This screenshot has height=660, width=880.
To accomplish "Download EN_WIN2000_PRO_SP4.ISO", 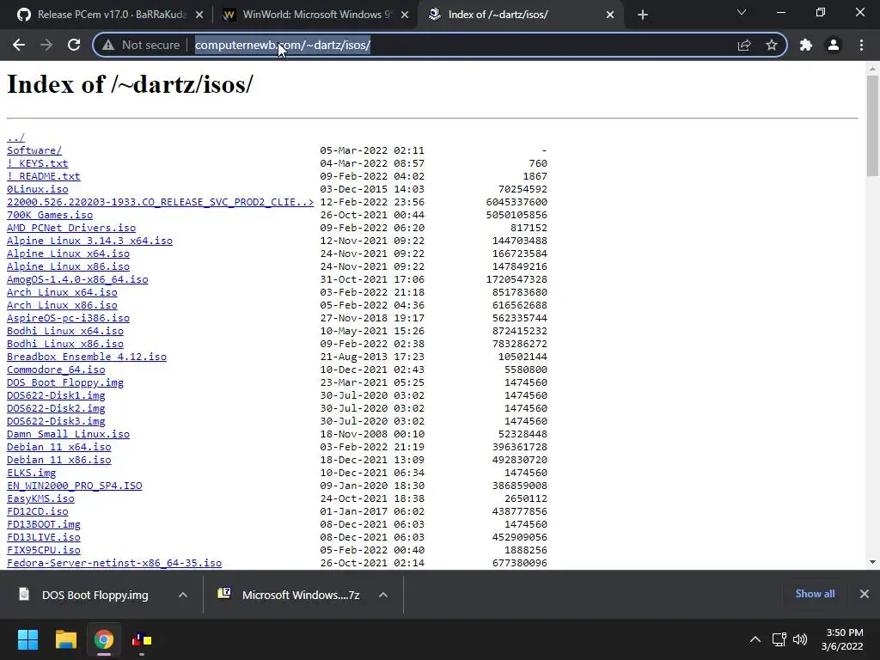I will tap(75, 486).
